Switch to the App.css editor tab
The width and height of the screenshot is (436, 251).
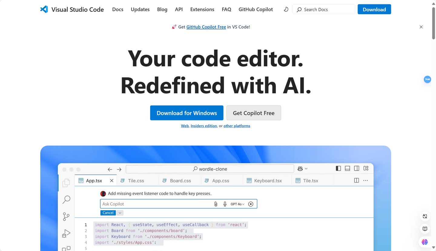(x=222, y=181)
